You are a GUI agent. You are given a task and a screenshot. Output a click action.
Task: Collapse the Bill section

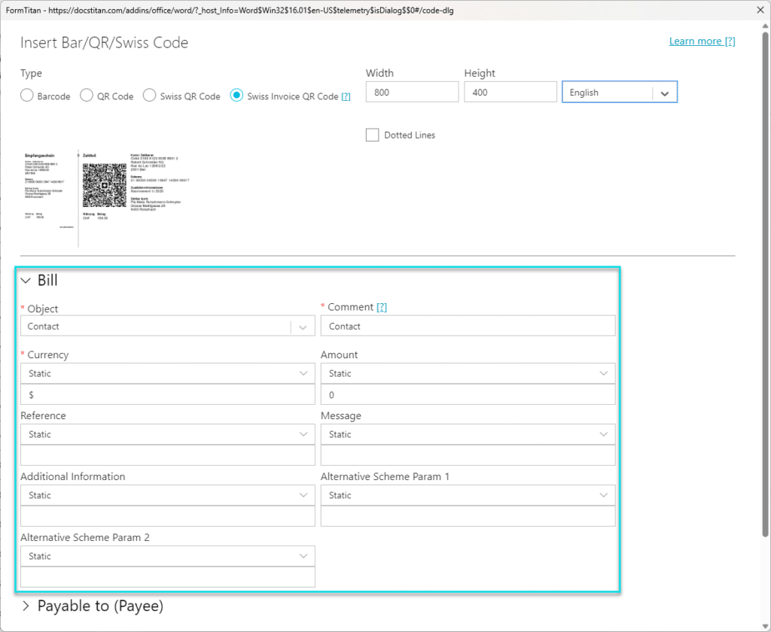point(26,281)
